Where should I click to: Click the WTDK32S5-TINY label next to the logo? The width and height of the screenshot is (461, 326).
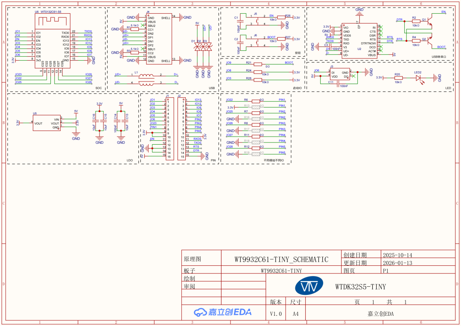point(360,287)
